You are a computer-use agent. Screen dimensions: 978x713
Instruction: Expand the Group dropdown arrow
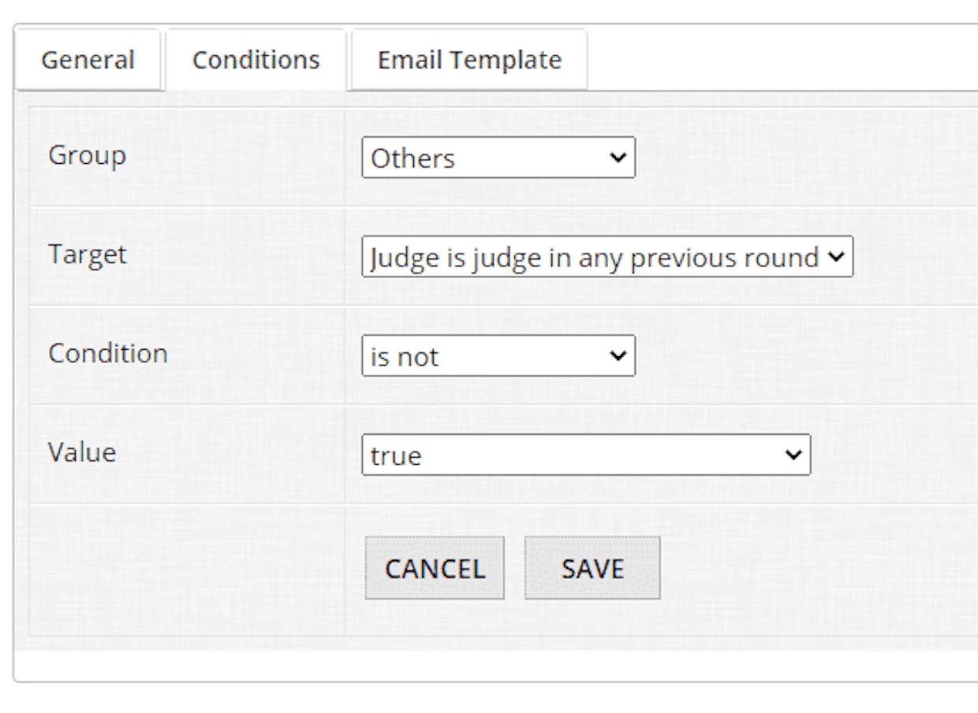point(618,157)
